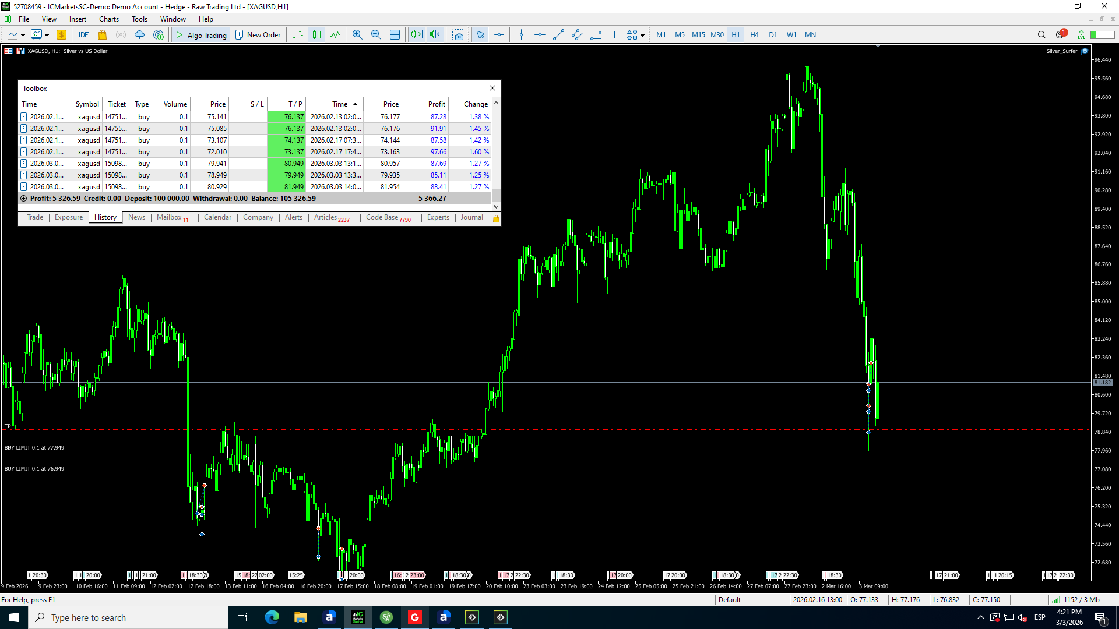The image size is (1119, 629).
Task: Click the chart screenshot camera icon
Action: (x=458, y=35)
